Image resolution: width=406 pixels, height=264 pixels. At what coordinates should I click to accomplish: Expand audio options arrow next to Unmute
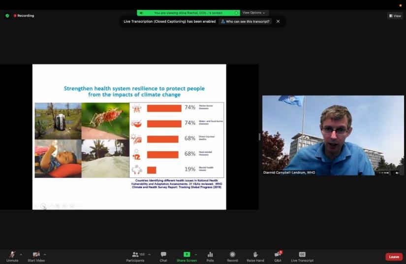pyautogui.click(x=21, y=255)
